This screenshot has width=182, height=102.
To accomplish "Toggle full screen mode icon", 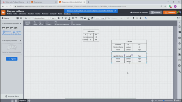I will click(178, 18).
